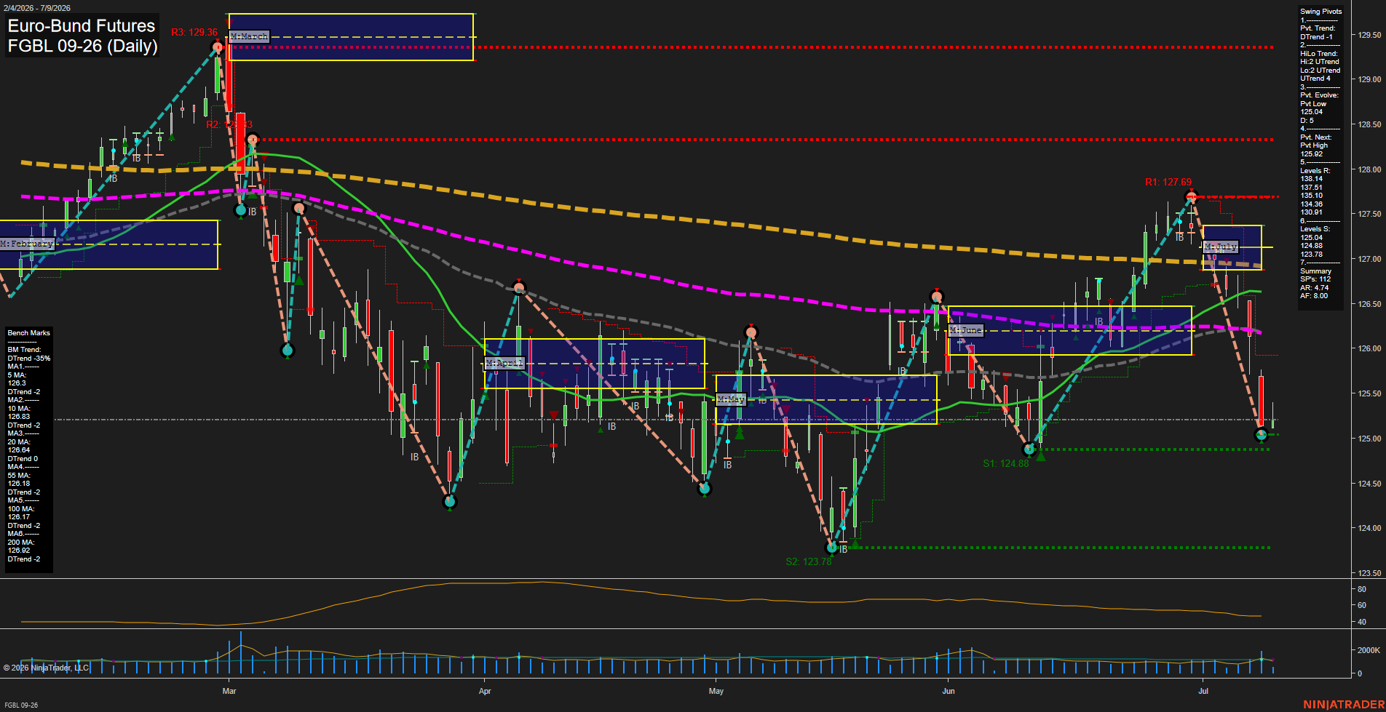Click the Euro-Bund Futures chart title

(82, 25)
